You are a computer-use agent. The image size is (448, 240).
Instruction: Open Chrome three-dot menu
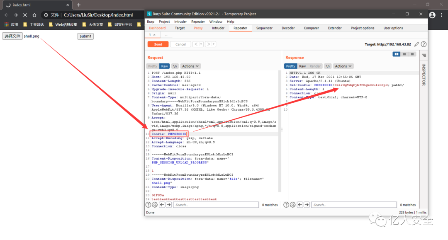442,15
